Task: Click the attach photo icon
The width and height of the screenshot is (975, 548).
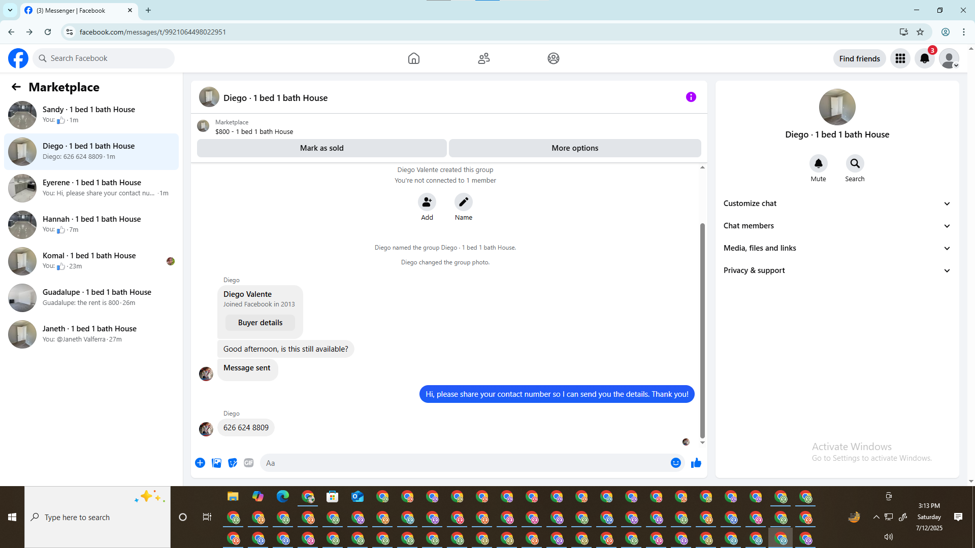Action: 216,463
